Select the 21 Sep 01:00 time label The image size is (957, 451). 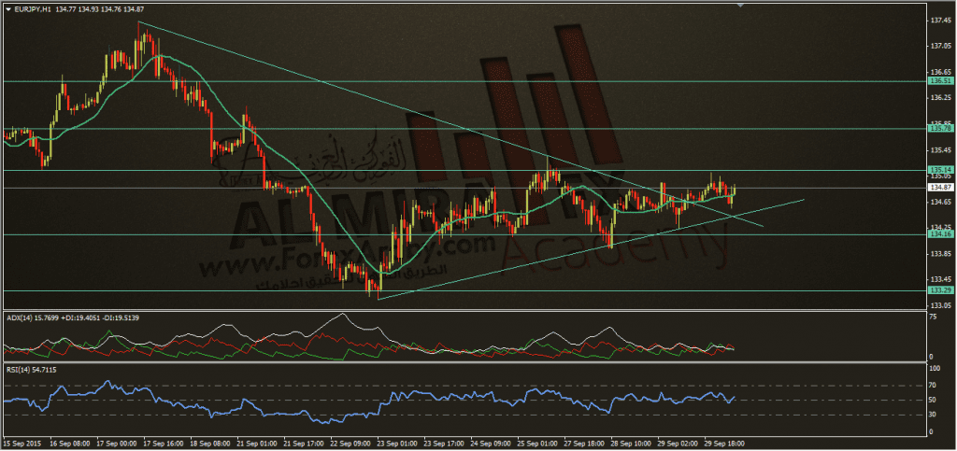[x=257, y=444]
